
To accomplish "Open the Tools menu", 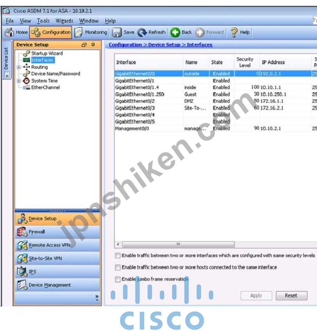I will pyautogui.click(x=43, y=21).
